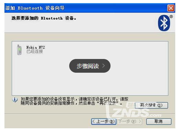Open the 步骤阅读 overlay button
The image size is (178, 131).
pyautogui.click(x=90, y=66)
